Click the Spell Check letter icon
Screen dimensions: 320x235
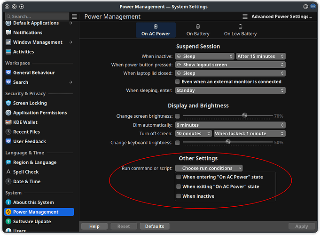tap(8, 172)
